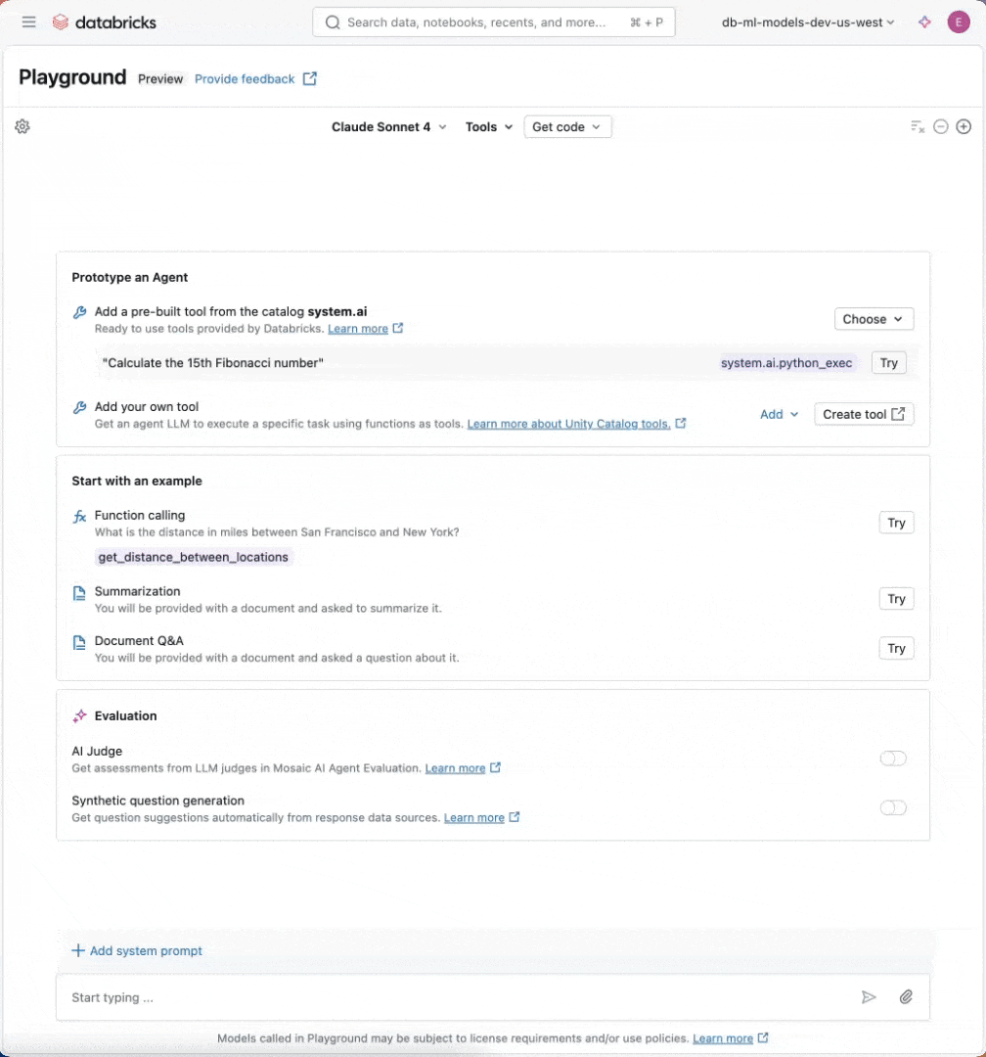Open the Tools dropdown

(x=488, y=127)
